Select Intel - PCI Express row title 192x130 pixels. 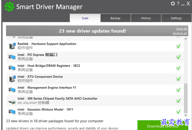[x=37, y=55]
